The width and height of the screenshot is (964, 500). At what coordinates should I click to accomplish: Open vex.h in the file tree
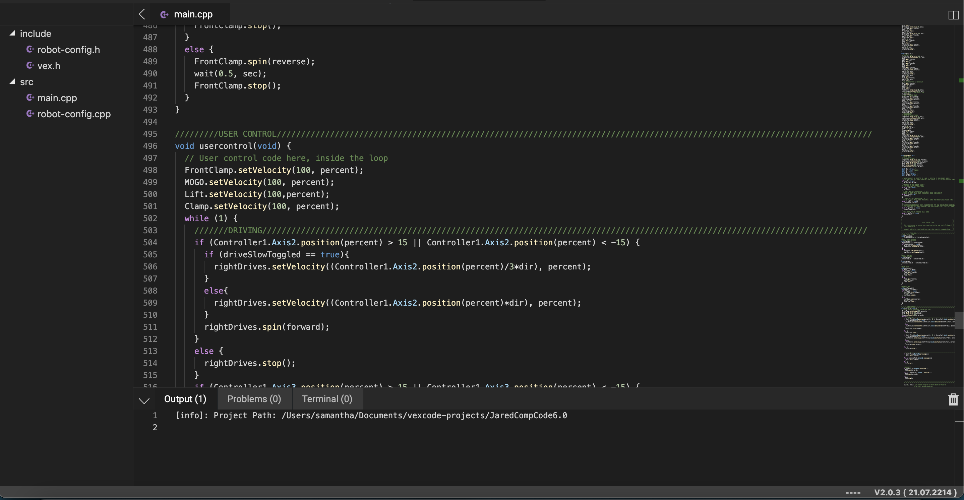[49, 65]
